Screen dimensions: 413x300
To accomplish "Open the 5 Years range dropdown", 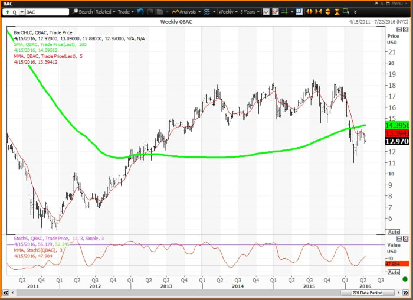I will pos(250,11).
